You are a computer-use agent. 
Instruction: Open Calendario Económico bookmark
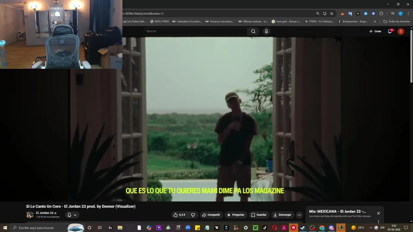coord(187,22)
